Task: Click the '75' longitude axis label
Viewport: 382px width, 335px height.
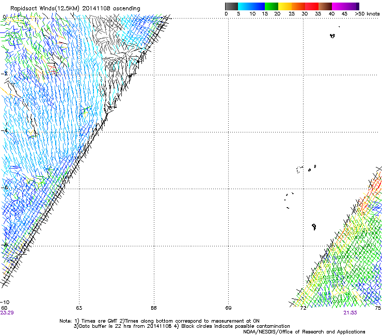Action: point(378,308)
